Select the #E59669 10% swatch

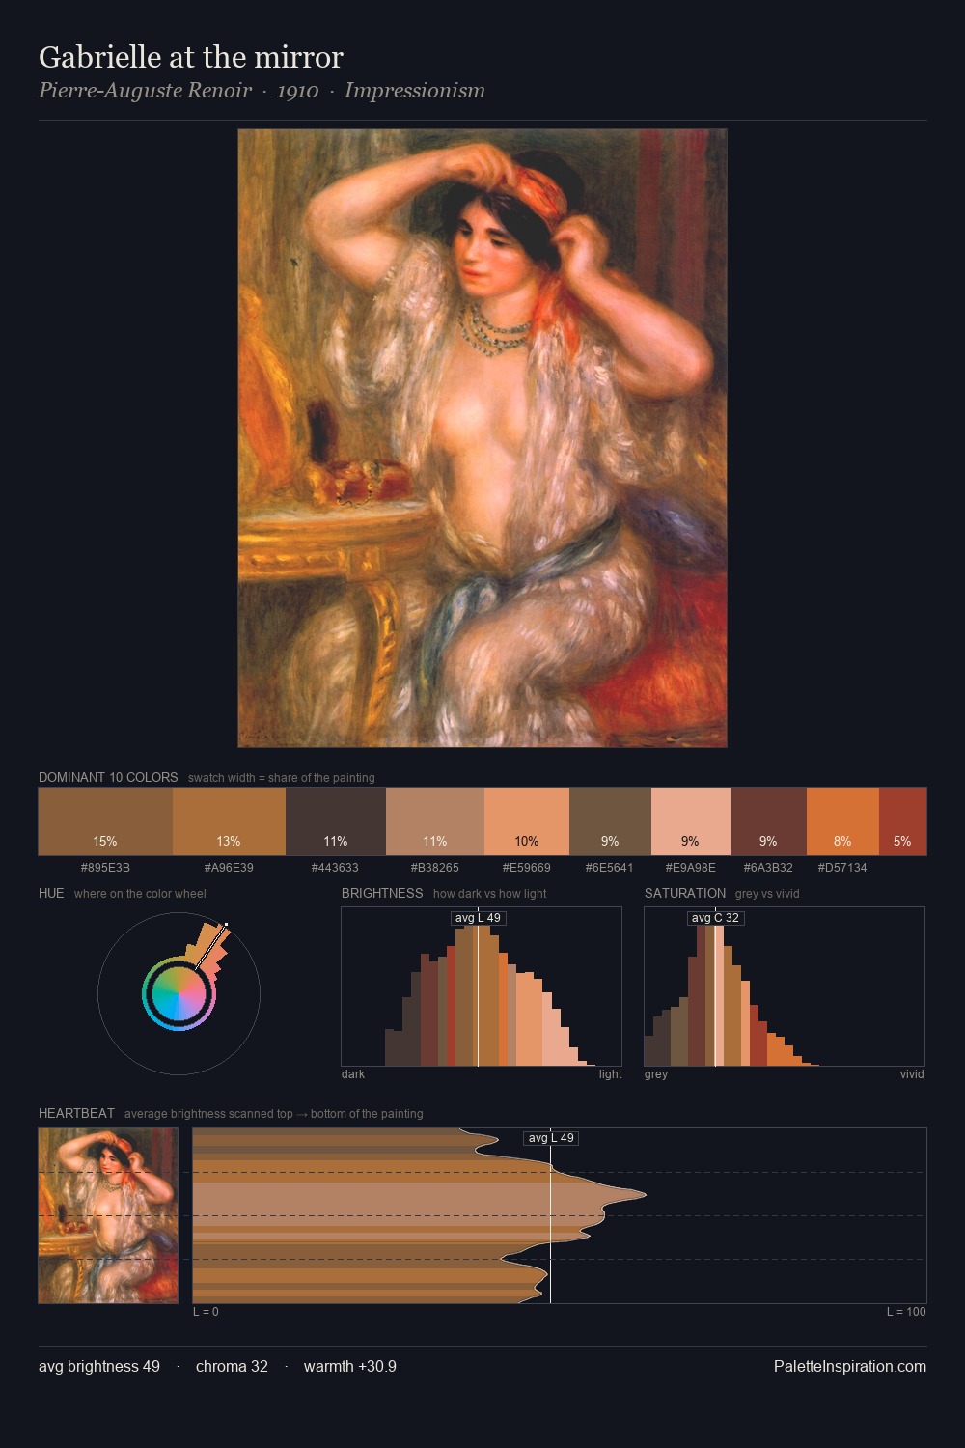(527, 821)
